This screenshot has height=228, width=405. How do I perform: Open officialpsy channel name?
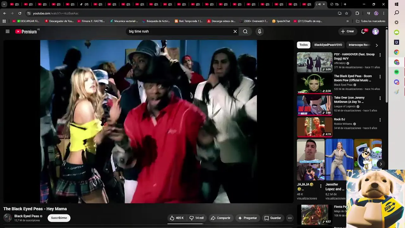point(340,63)
